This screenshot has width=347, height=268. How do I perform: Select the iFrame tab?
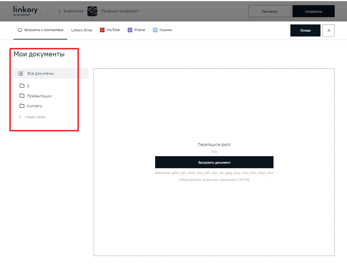pyautogui.click(x=139, y=30)
